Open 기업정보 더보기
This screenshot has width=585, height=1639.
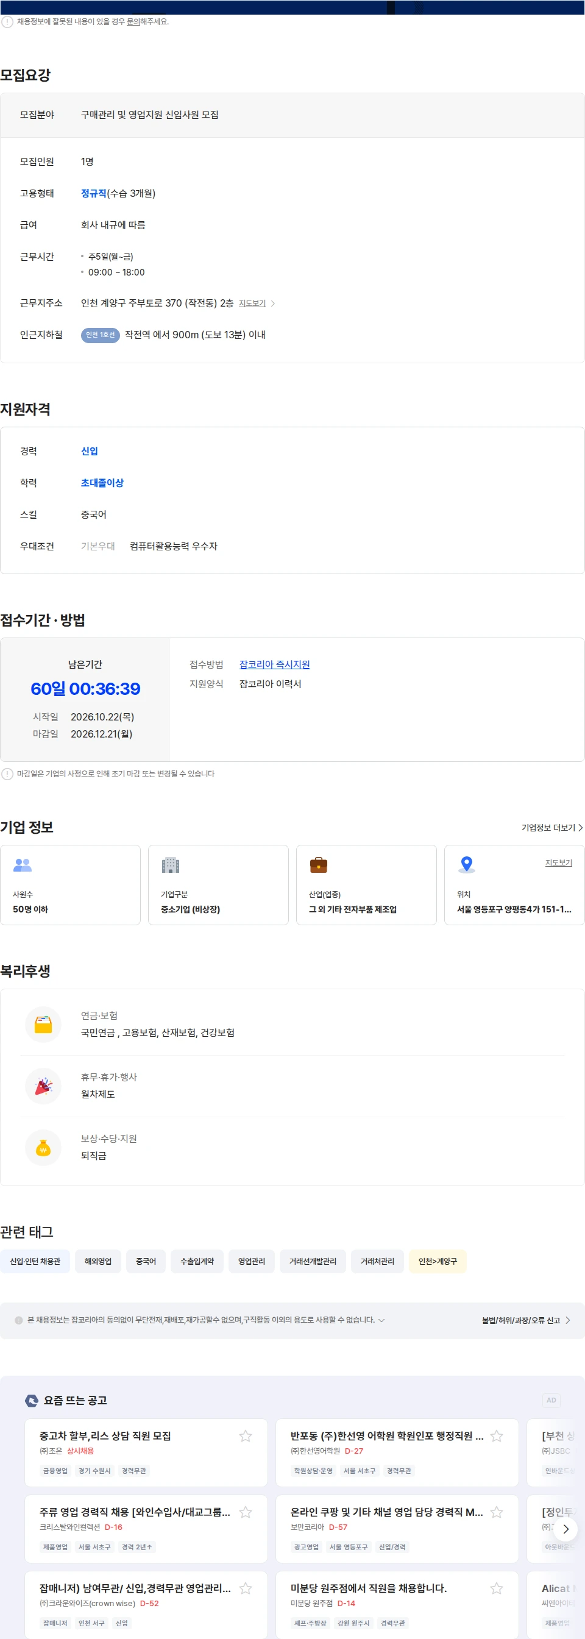[x=551, y=828]
